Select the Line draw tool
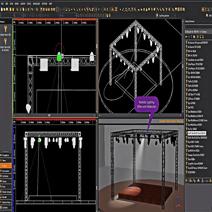Image resolution: width=212 pixels, height=212 pixels. [x=123, y=10]
